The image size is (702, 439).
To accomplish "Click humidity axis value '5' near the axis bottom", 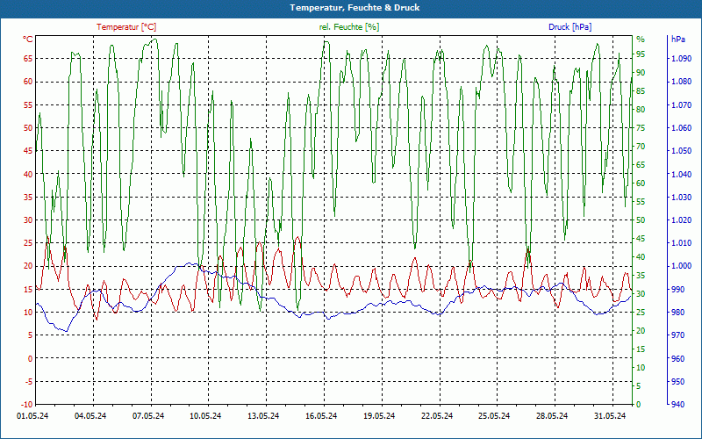I will click(639, 385).
